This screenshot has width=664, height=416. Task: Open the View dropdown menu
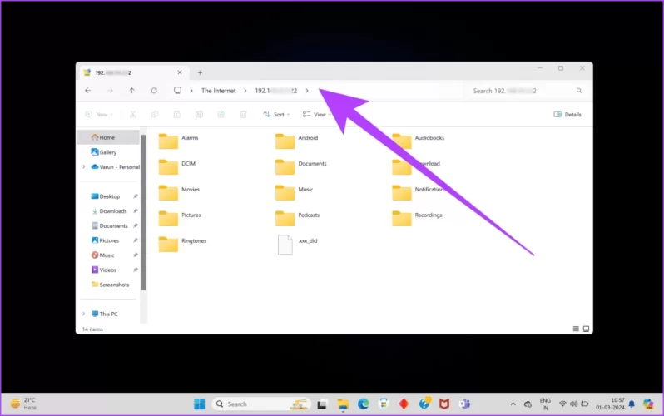(x=316, y=115)
